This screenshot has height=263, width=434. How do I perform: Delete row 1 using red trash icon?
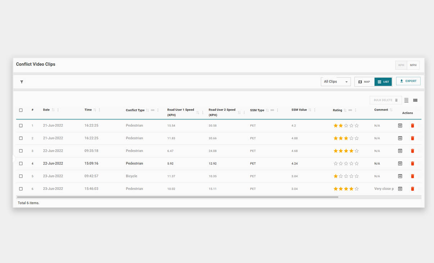pyautogui.click(x=412, y=126)
